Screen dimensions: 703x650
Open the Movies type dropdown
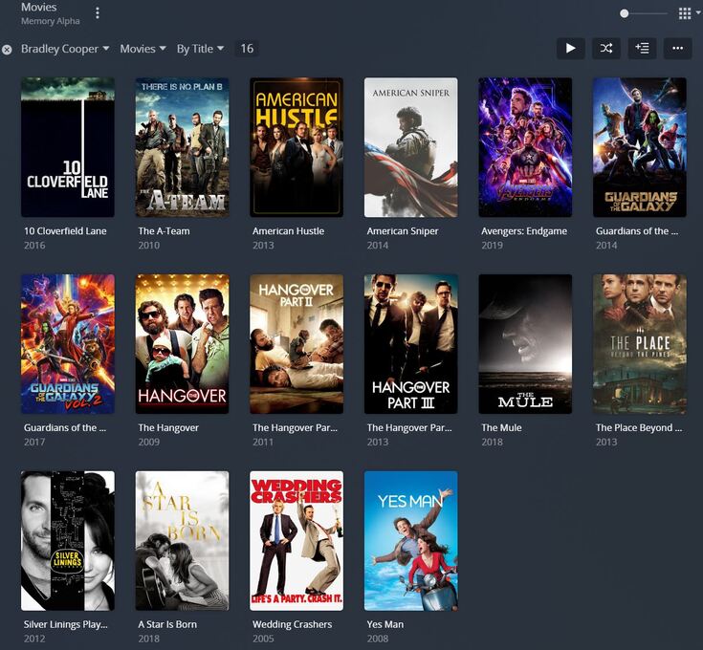coord(143,49)
